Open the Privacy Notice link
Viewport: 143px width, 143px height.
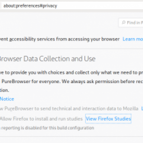[7, 99]
